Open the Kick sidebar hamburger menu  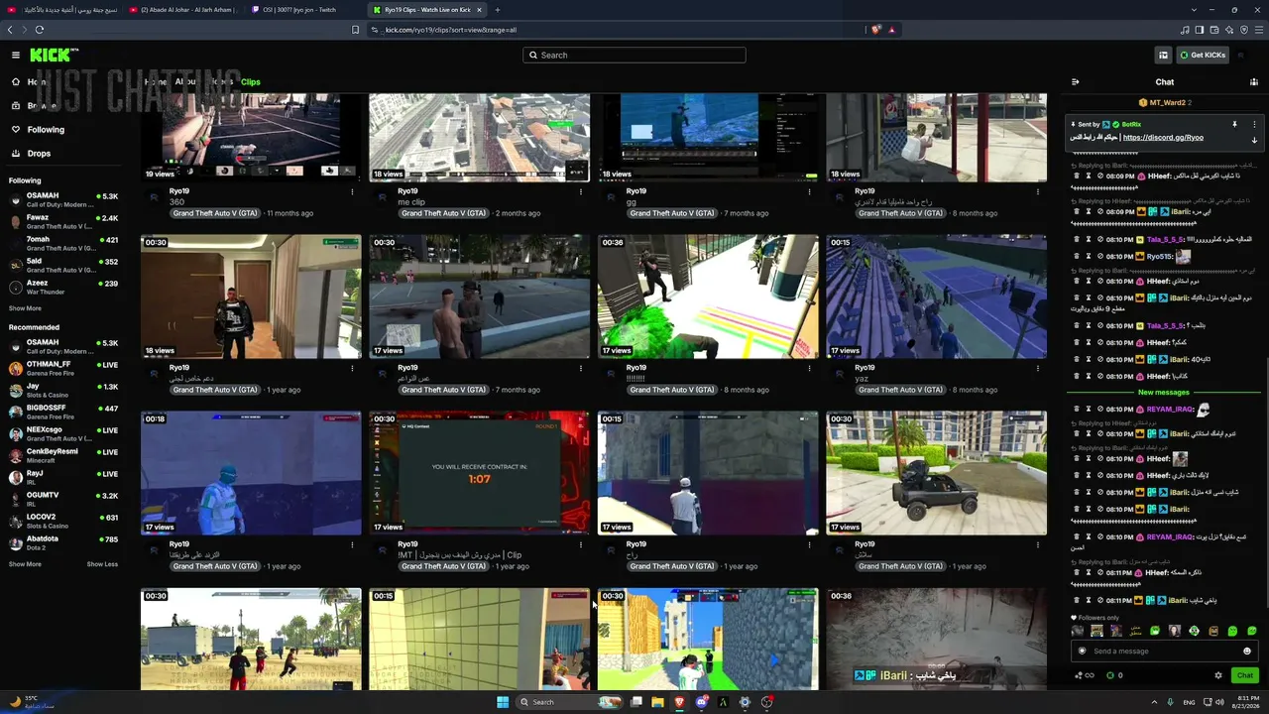coord(16,55)
